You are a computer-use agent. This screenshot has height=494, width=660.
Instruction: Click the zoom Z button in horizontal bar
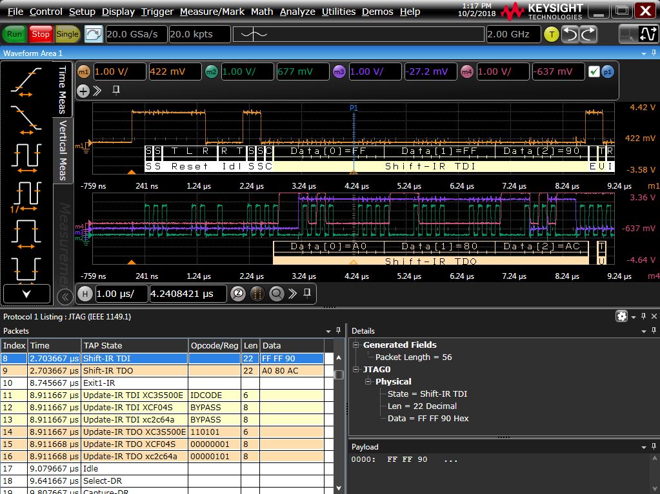(x=238, y=294)
